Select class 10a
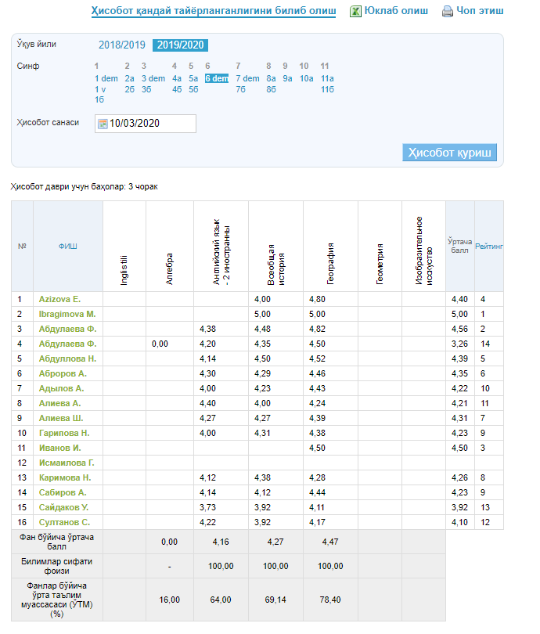Viewport: 540px width, 634px height. (x=306, y=78)
